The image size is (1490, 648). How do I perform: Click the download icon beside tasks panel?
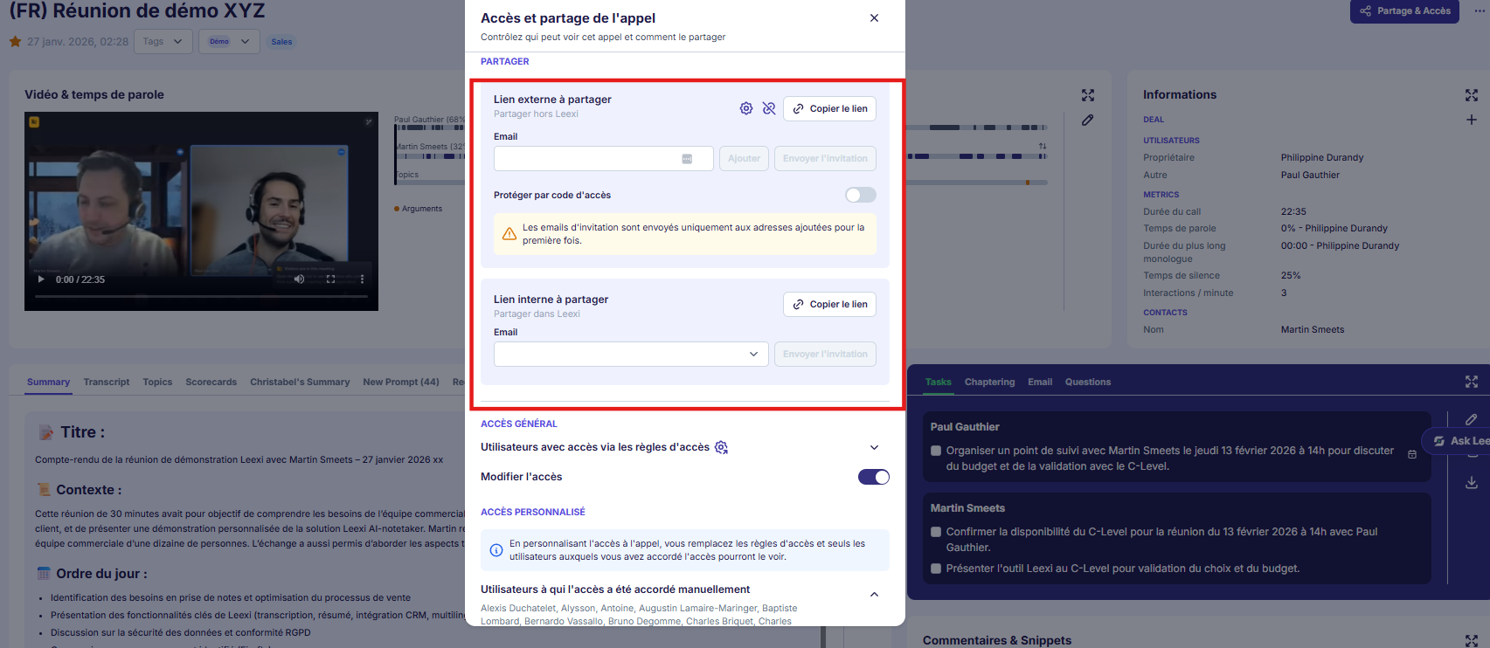tap(1472, 482)
